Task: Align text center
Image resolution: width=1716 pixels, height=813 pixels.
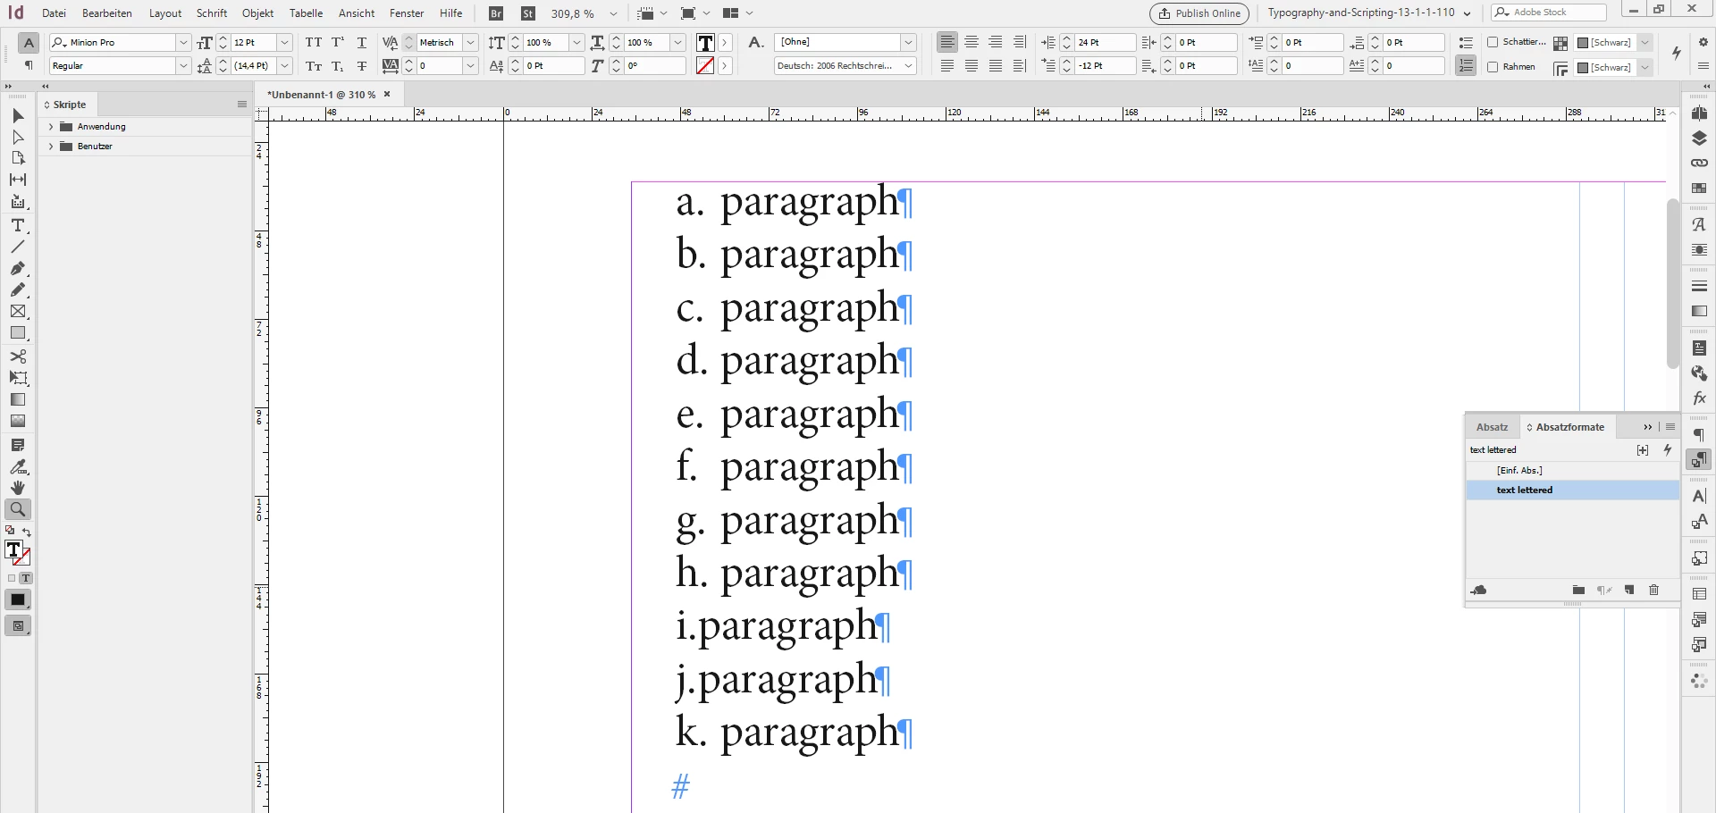Action: (x=972, y=42)
